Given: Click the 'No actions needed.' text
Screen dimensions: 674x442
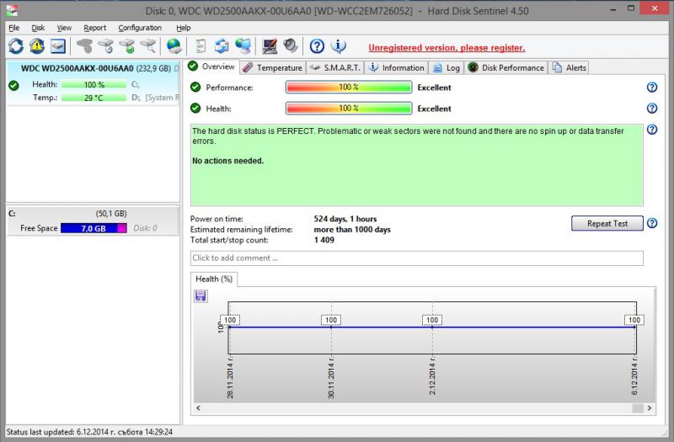Looking at the screenshot, I should pos(227,161).
